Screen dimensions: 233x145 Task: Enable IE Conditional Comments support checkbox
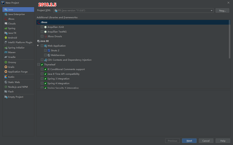point(42,69)
